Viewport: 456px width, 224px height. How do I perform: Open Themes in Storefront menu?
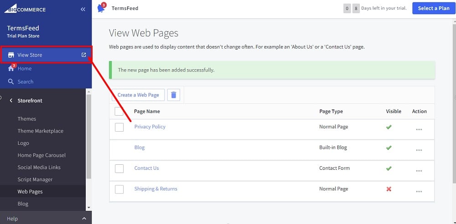pos(27,119)
